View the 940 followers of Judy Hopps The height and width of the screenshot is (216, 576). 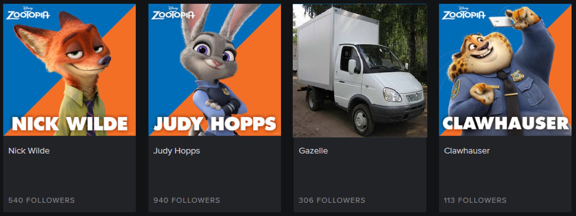(x=187, y=200)
